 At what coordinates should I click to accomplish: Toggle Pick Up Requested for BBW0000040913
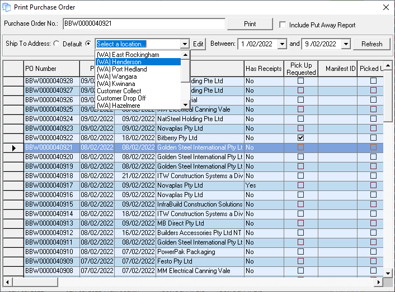[x=300, y=223]
